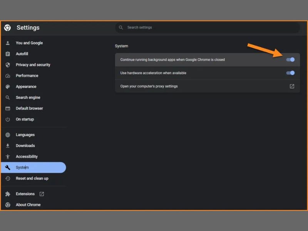Screen dimensions: 308x231
Task: Click the external link icon beside Extensions
Action: point(42,194)
